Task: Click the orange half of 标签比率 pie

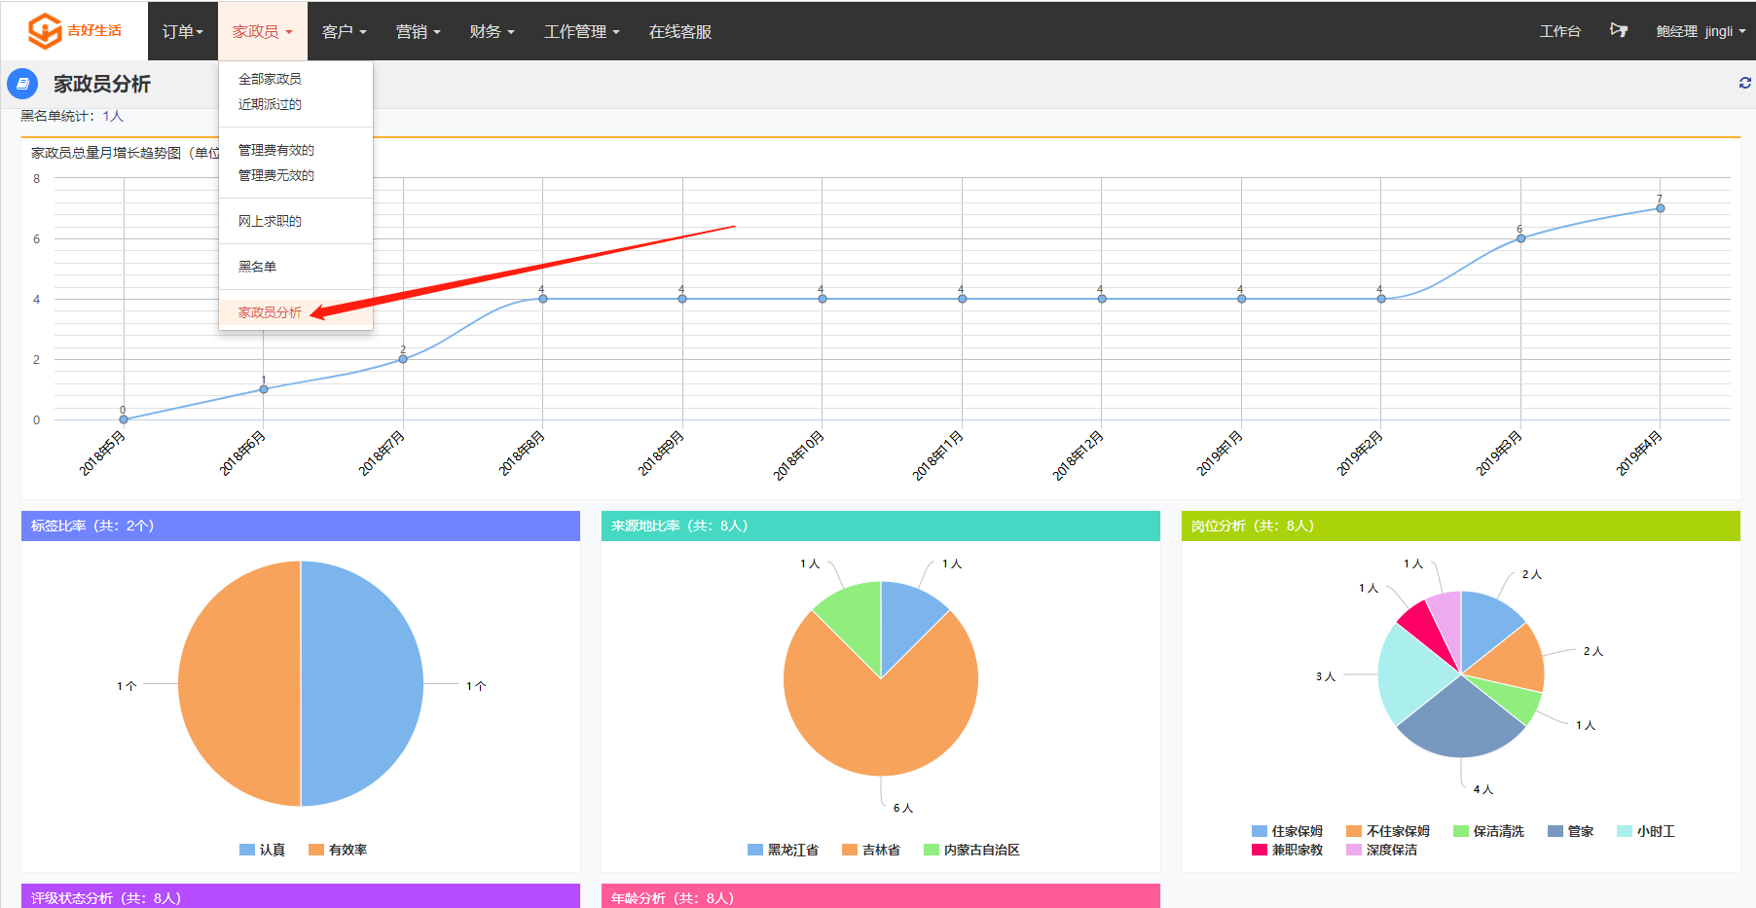Action: [x=239, y=684]
